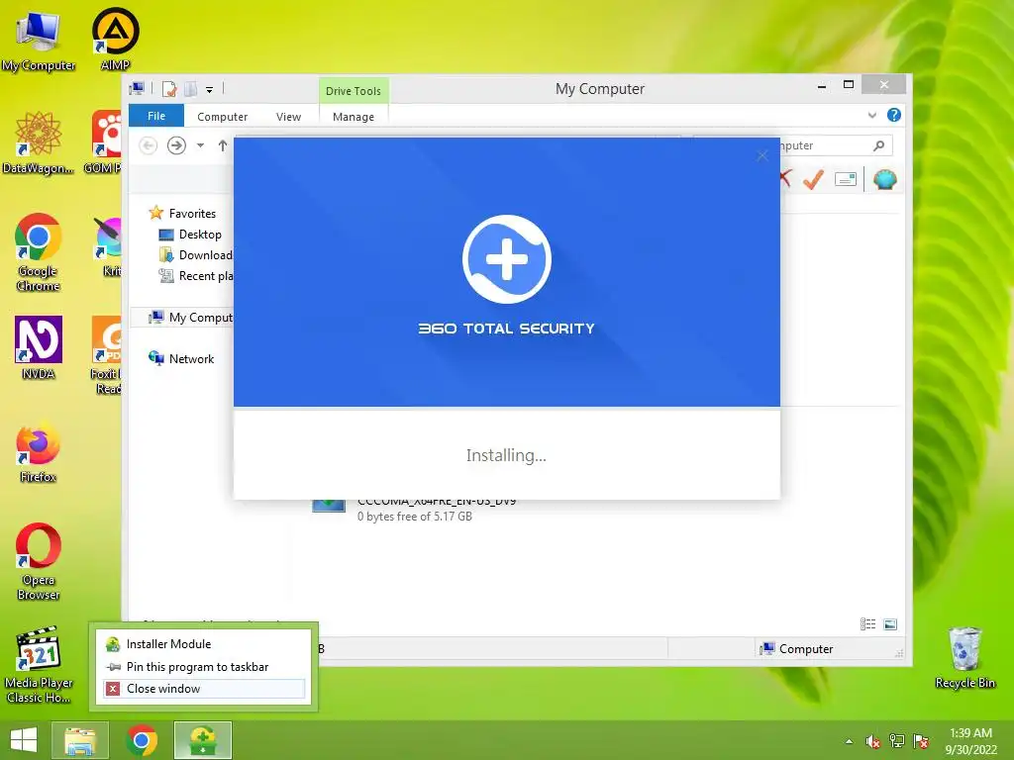Click the DVD drive icon
Image resolution: width=1014 pixels, height=760 pixels.
point(329,506)
